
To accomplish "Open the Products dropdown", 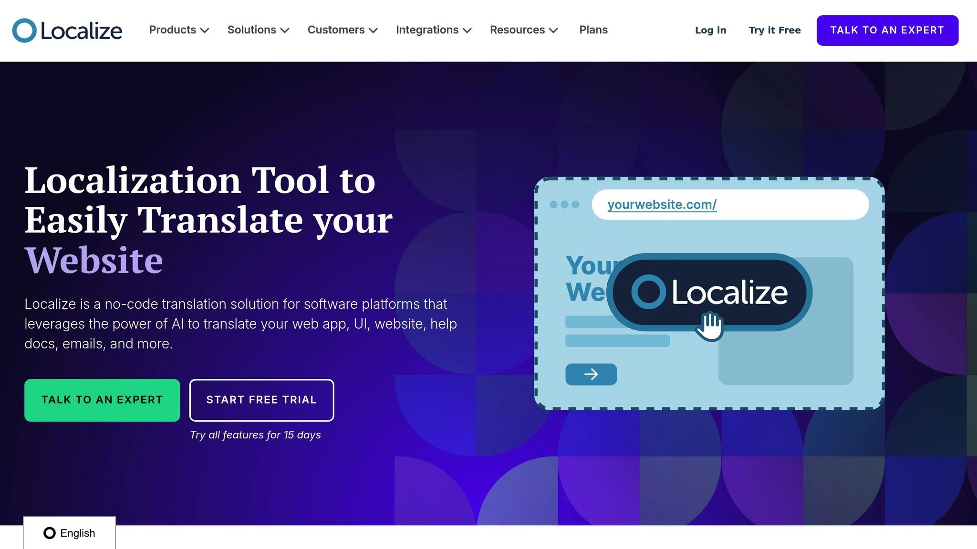I will point(178,30).
